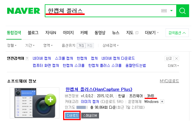Collapse the 검색옵션 panel
This screenshot has height=123, width=194.
pos(177,33)
